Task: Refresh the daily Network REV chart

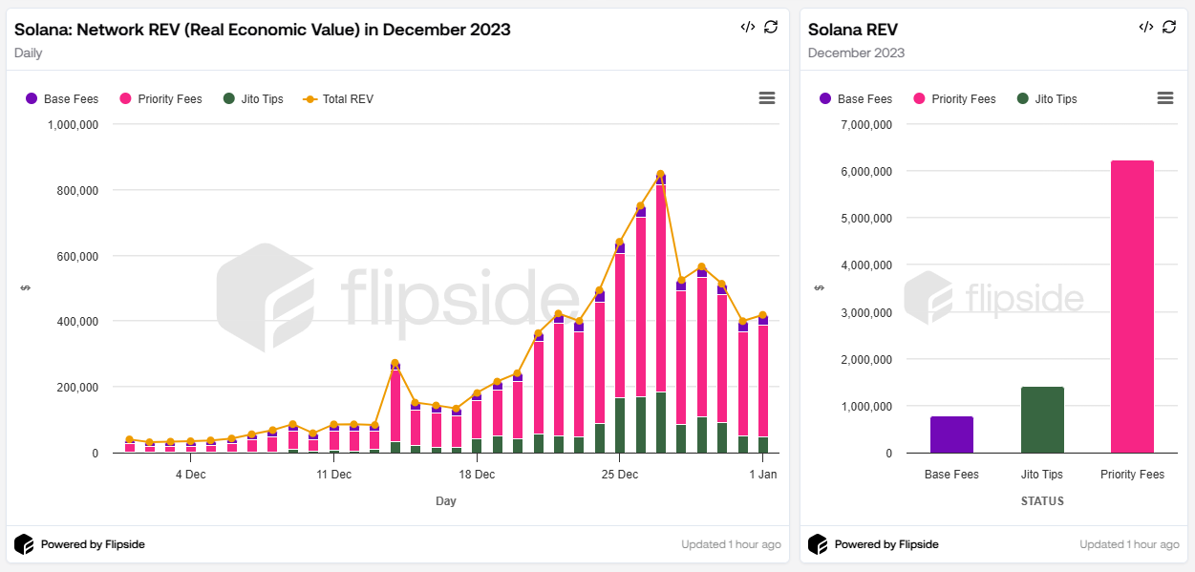Action: (x=771, y=27)
